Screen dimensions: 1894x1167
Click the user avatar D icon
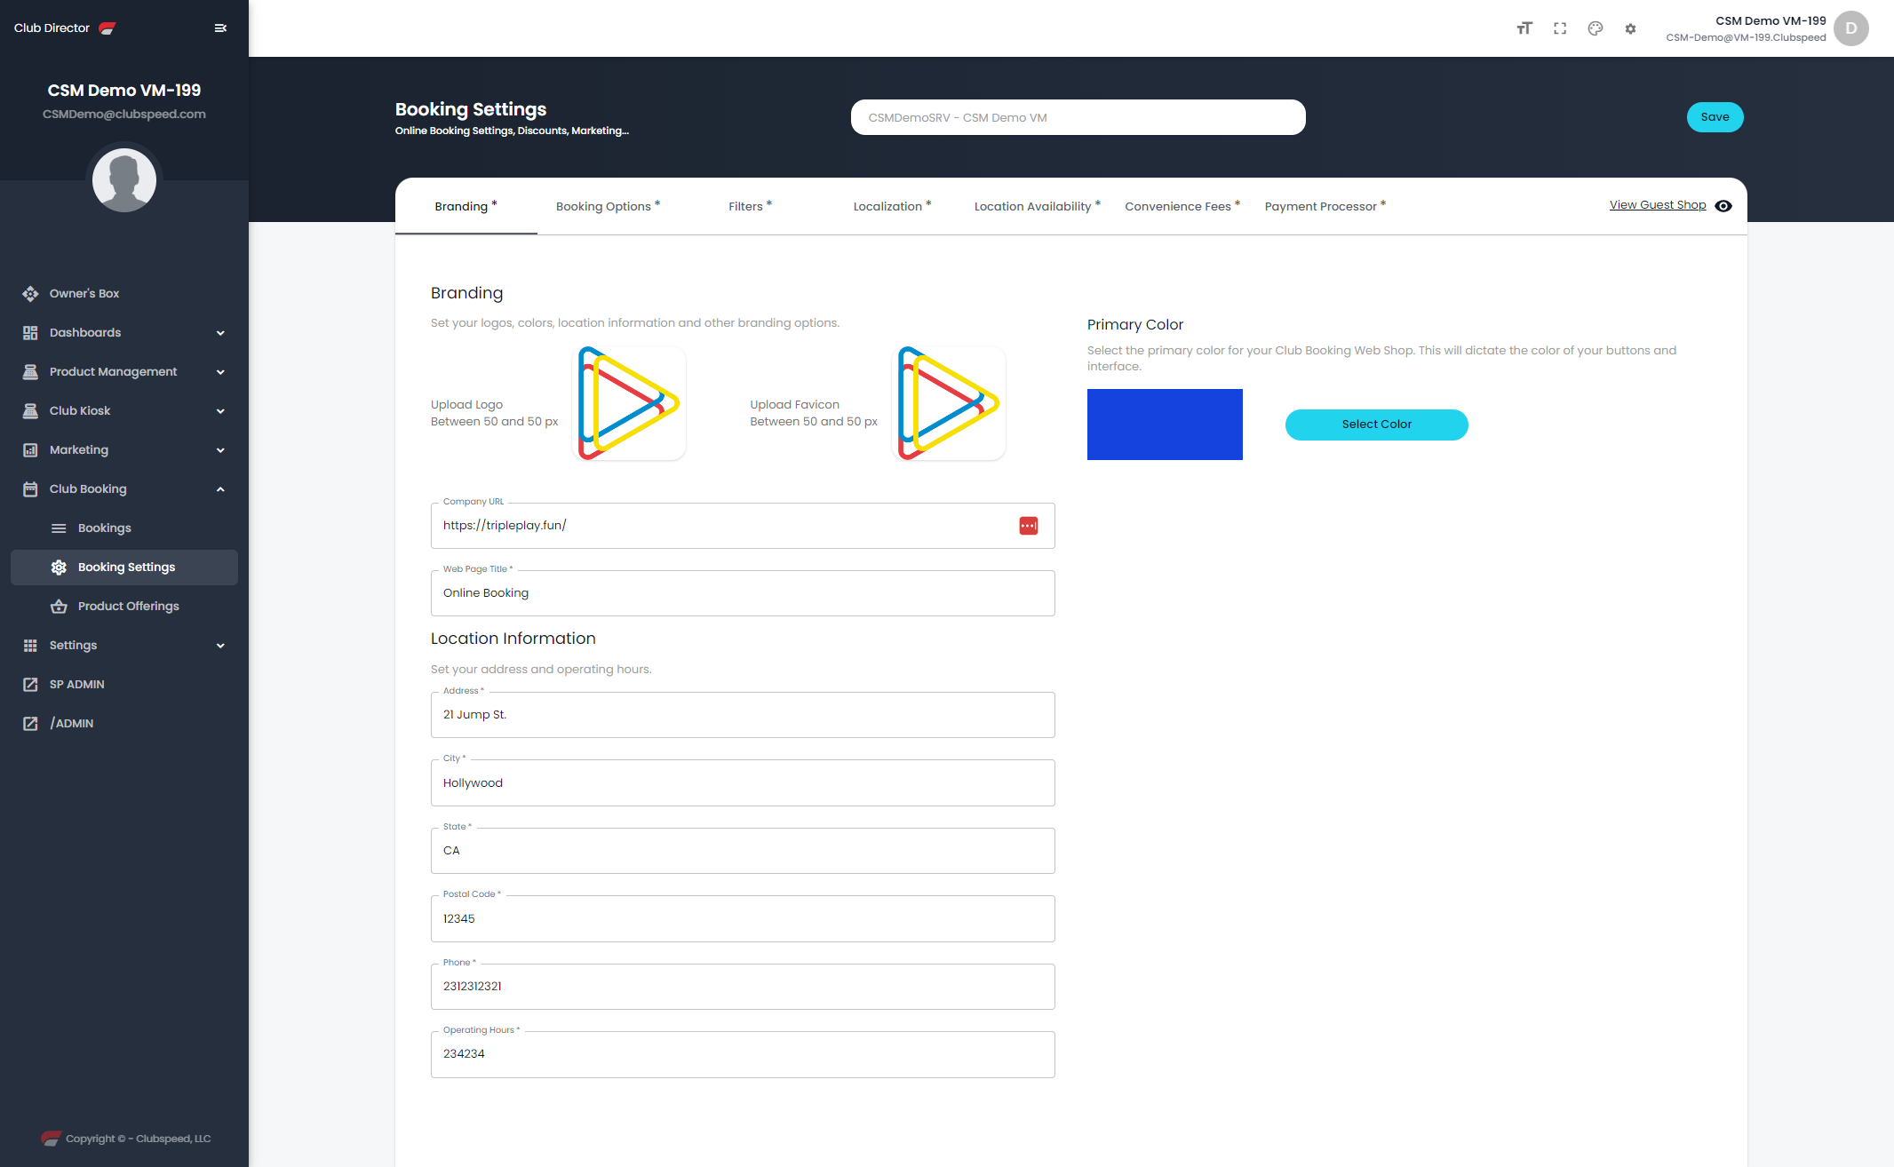click(x=1850, y=28)
